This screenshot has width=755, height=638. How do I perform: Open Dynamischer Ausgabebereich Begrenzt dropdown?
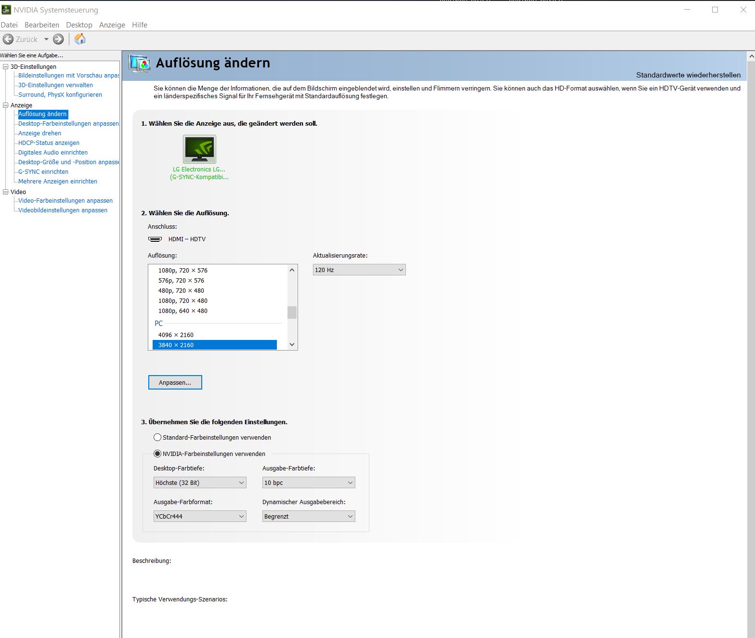pyautogui.click(x=309, y=516)
